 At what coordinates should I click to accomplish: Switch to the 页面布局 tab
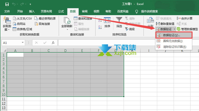pyautogui.click(x=46, y=11)
